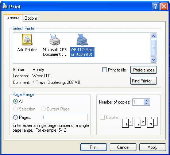Viewport: 170px width, 155px height.
Task: Enable the Print to file checkbox
Action: pos(104,70)
